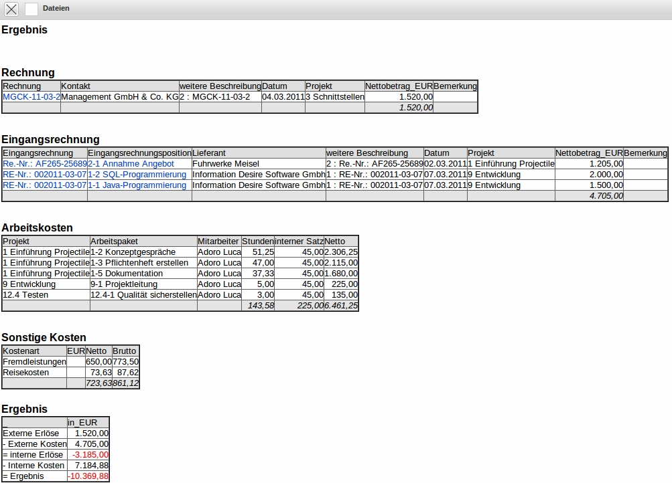Viewport: 672px width, 483px height.
Task: Open the 1-2 SQL-Programmierung position link
Action: point(137,175)
